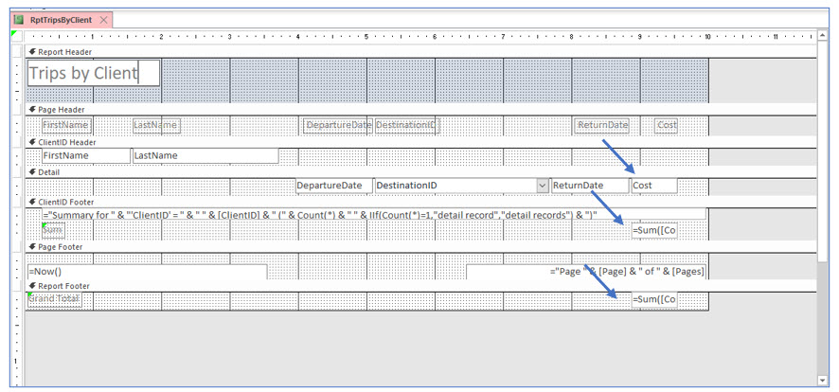The image size is (839, 392).
Task: Close the RptTripsByClient tab
Action: coord(104,20)
